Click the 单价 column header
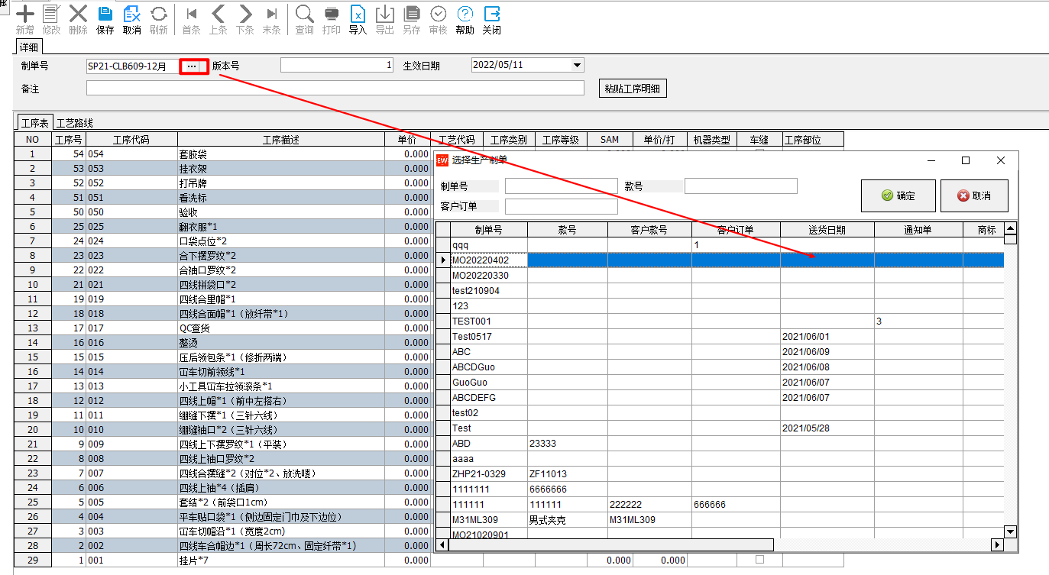Viewport: 1049px width, 575px height. (407, 140)
